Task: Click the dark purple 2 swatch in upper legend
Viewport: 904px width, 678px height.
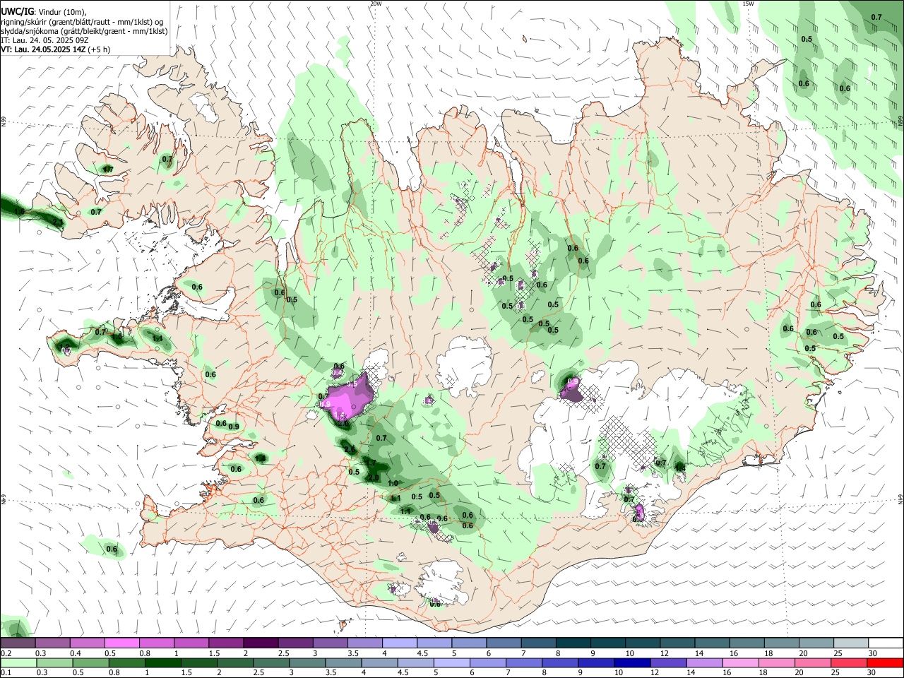Action: tap(261, 643)
